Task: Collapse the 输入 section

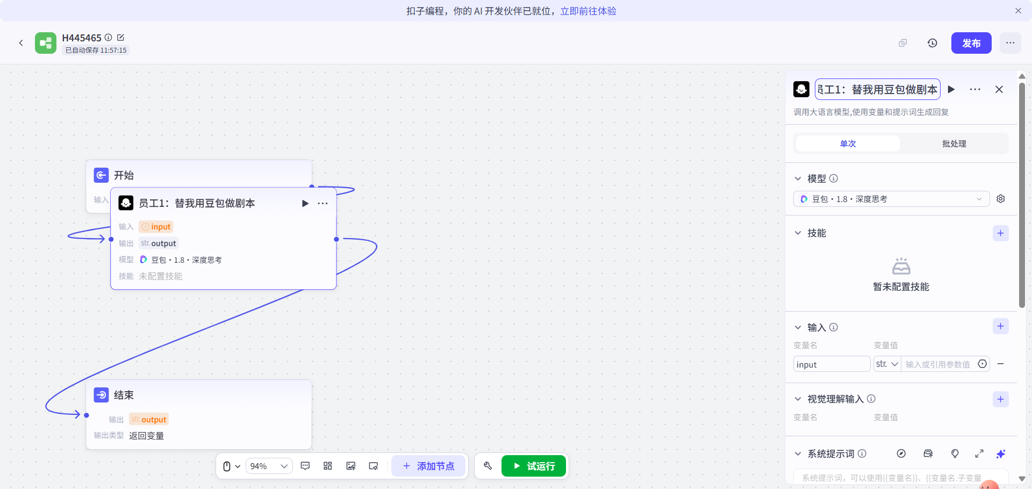Action: tap(798, 327)
